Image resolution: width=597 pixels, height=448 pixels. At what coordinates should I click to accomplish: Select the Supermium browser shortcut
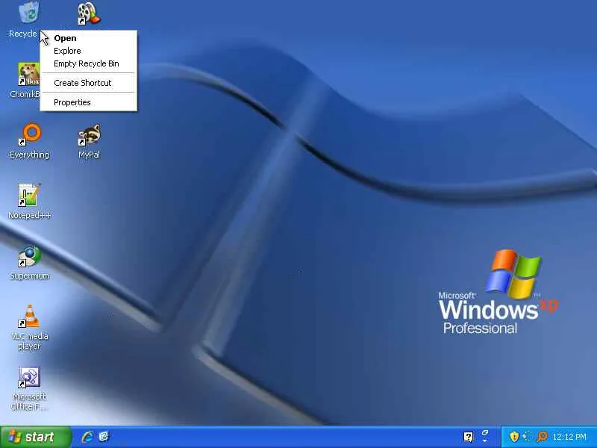coord(29,256)
